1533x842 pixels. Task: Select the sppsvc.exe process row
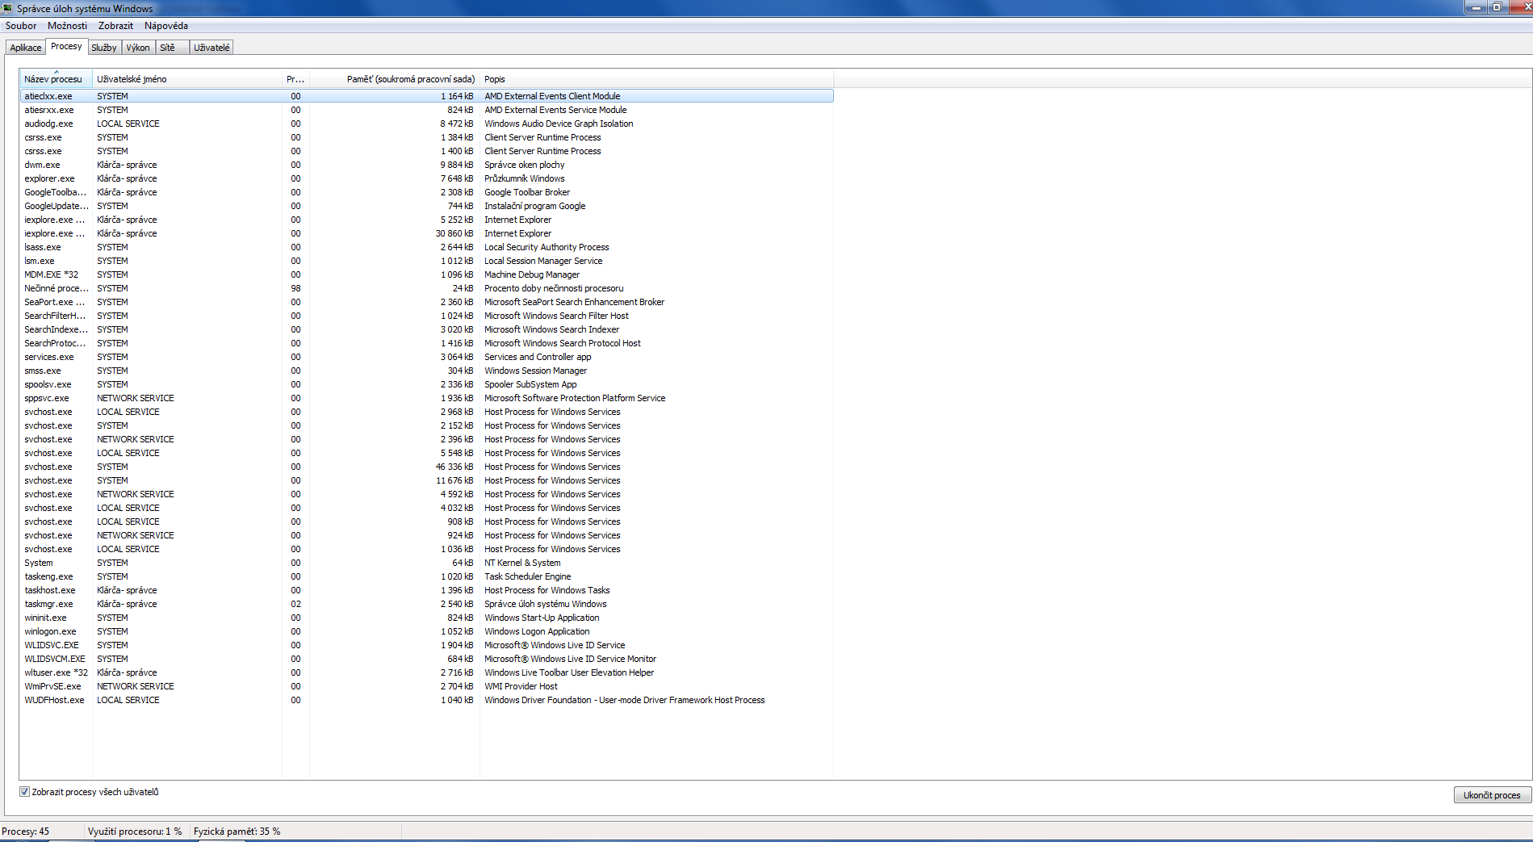426,398
